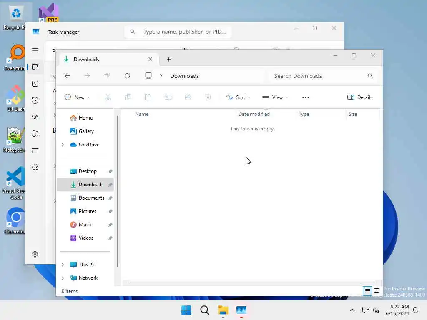Switch to large thumbnails view icon in status bar
The image size is (427, 320).
[x=377, y=291]
